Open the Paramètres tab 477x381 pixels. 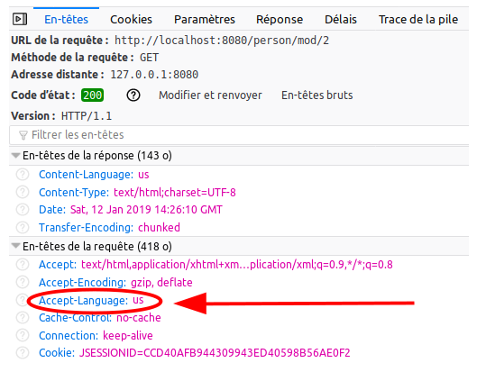[205, 20]
